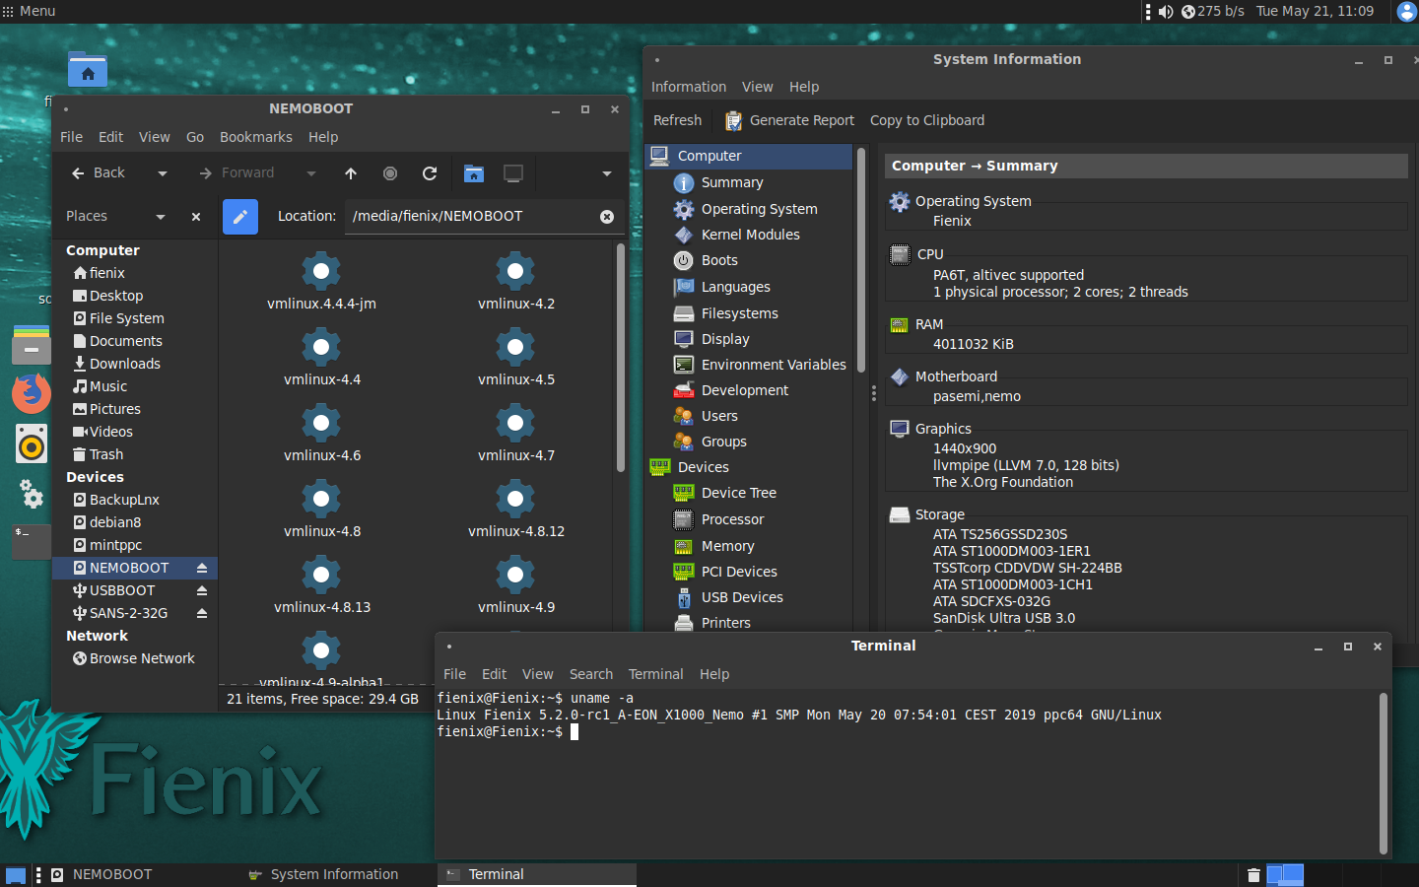
Task: Click the stop loading icon in Nemo
Action: (x=390, y=173)
